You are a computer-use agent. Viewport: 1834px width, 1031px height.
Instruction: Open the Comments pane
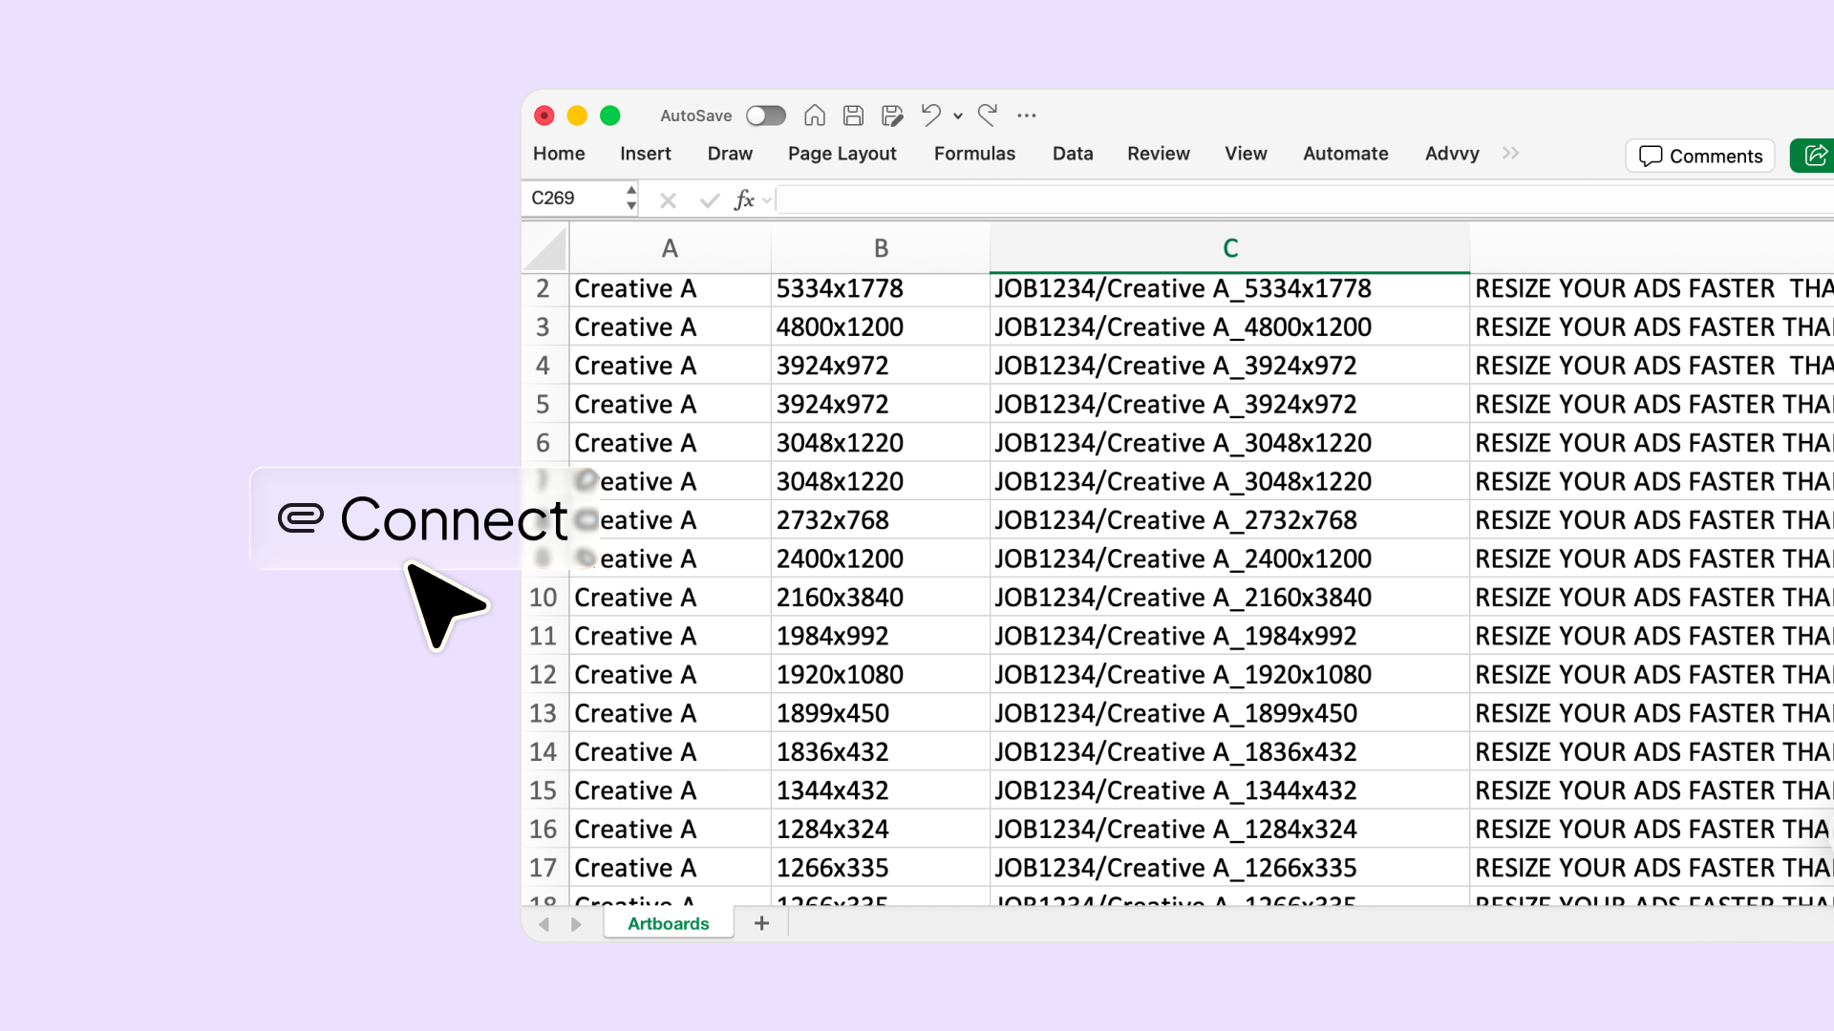coord(1700,156)
